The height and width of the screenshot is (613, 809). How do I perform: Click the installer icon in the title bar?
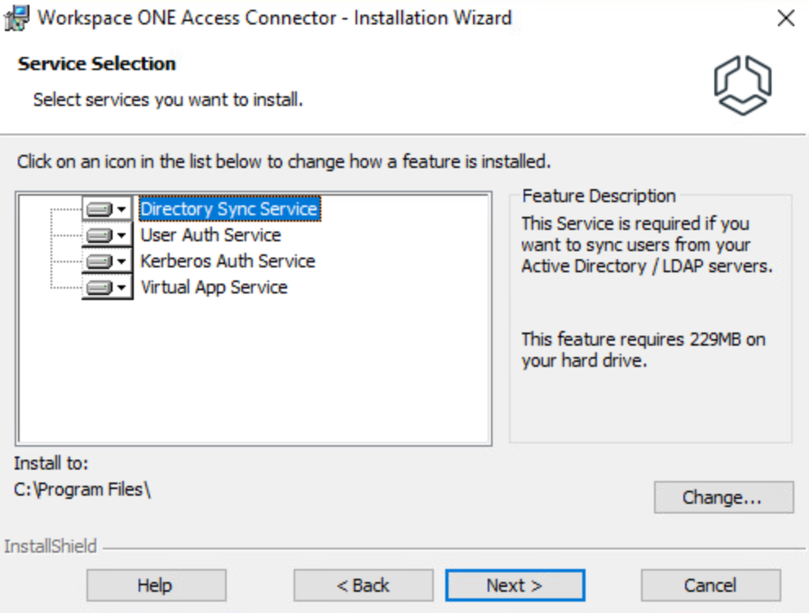[18, 18]
